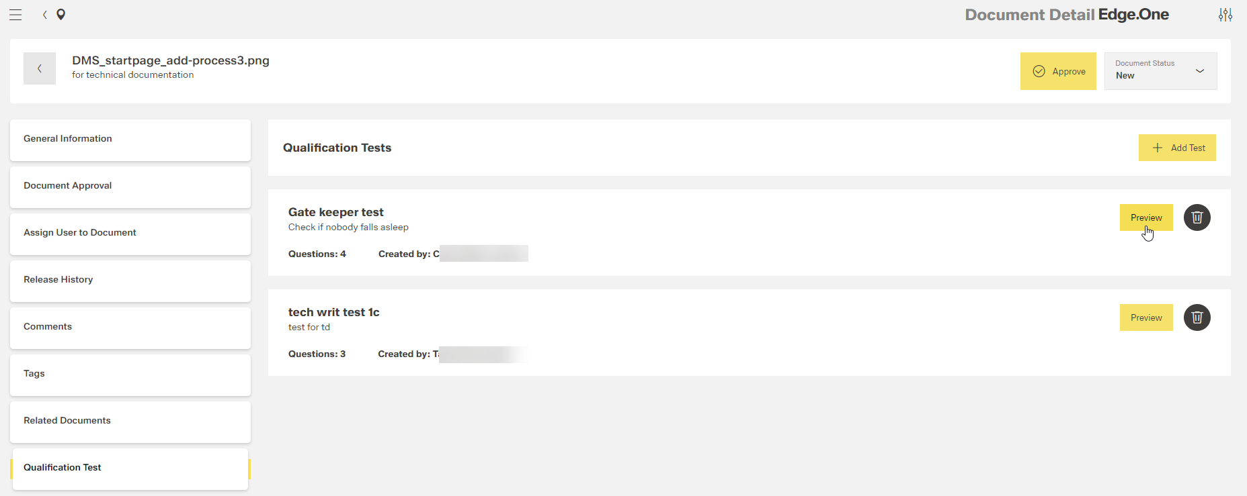The width and height of the screenshot is (1247, 496).
Task: View the Release History section
Action: (130, 281)
